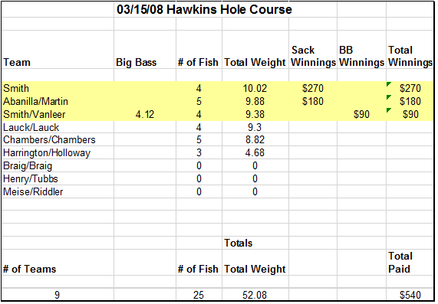Viewport: 438px width, 304px height.
Task: Select the Total Paid header cell
Action: [x=410, y=263]
